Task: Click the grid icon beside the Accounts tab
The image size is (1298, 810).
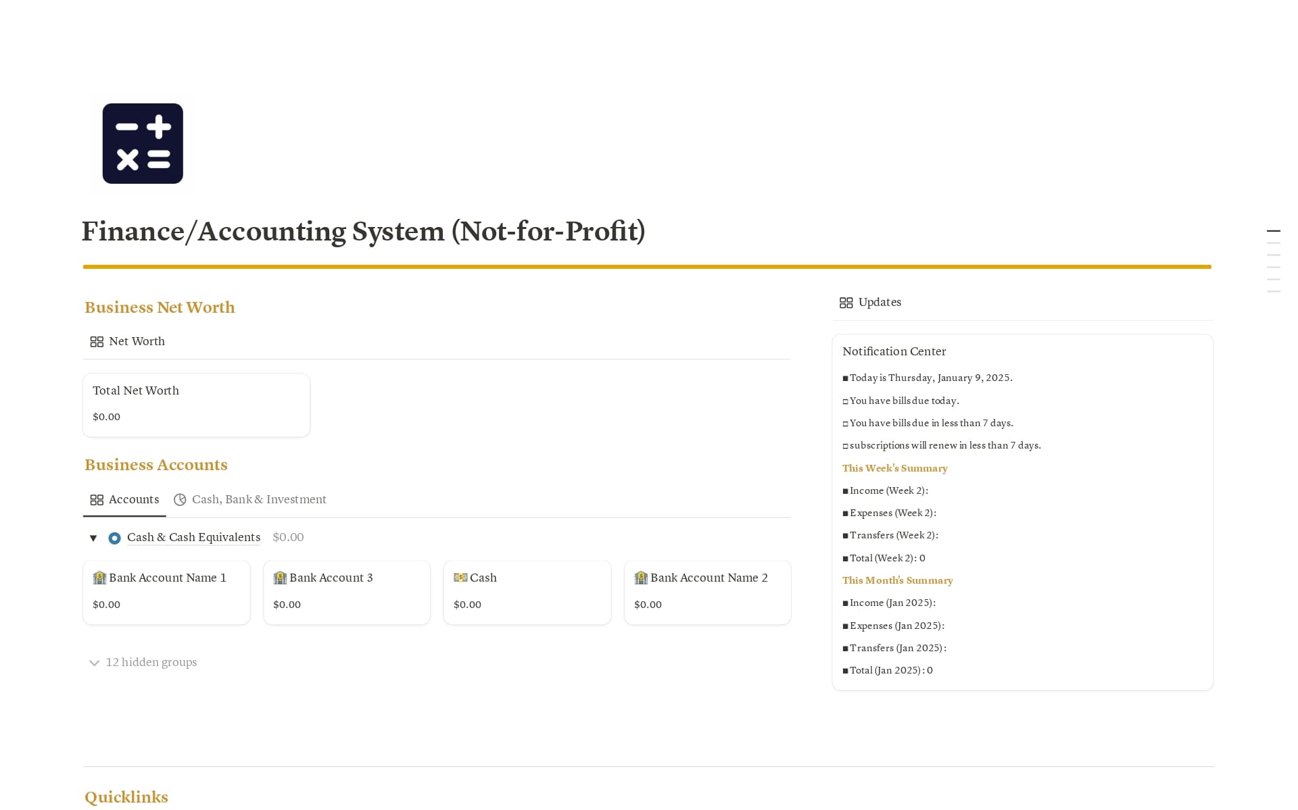Action: [97, 499]
